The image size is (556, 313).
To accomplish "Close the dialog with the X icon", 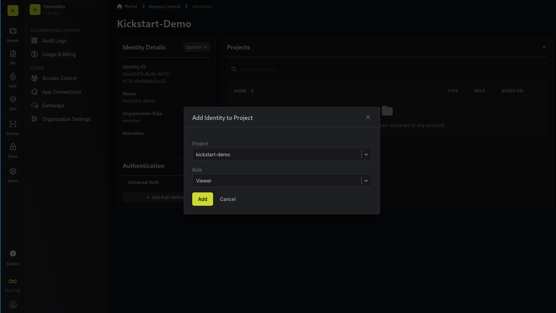I will tap(368, 117).
